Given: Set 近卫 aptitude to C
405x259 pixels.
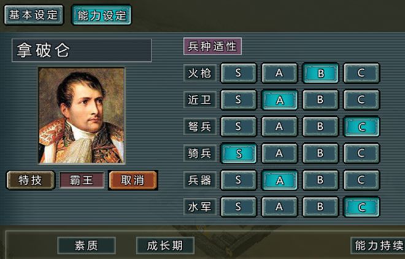Looking at the screenshot, I should [361, 100].
